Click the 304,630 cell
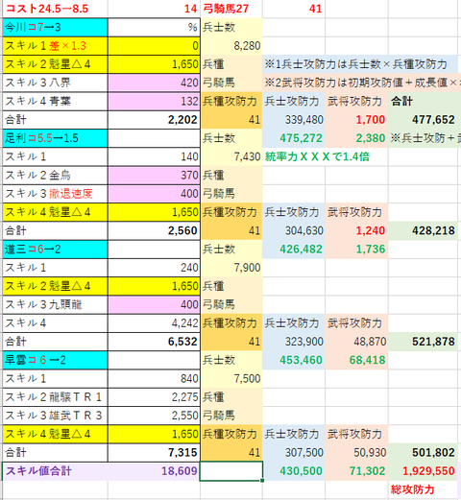 [x=294, y=231]
